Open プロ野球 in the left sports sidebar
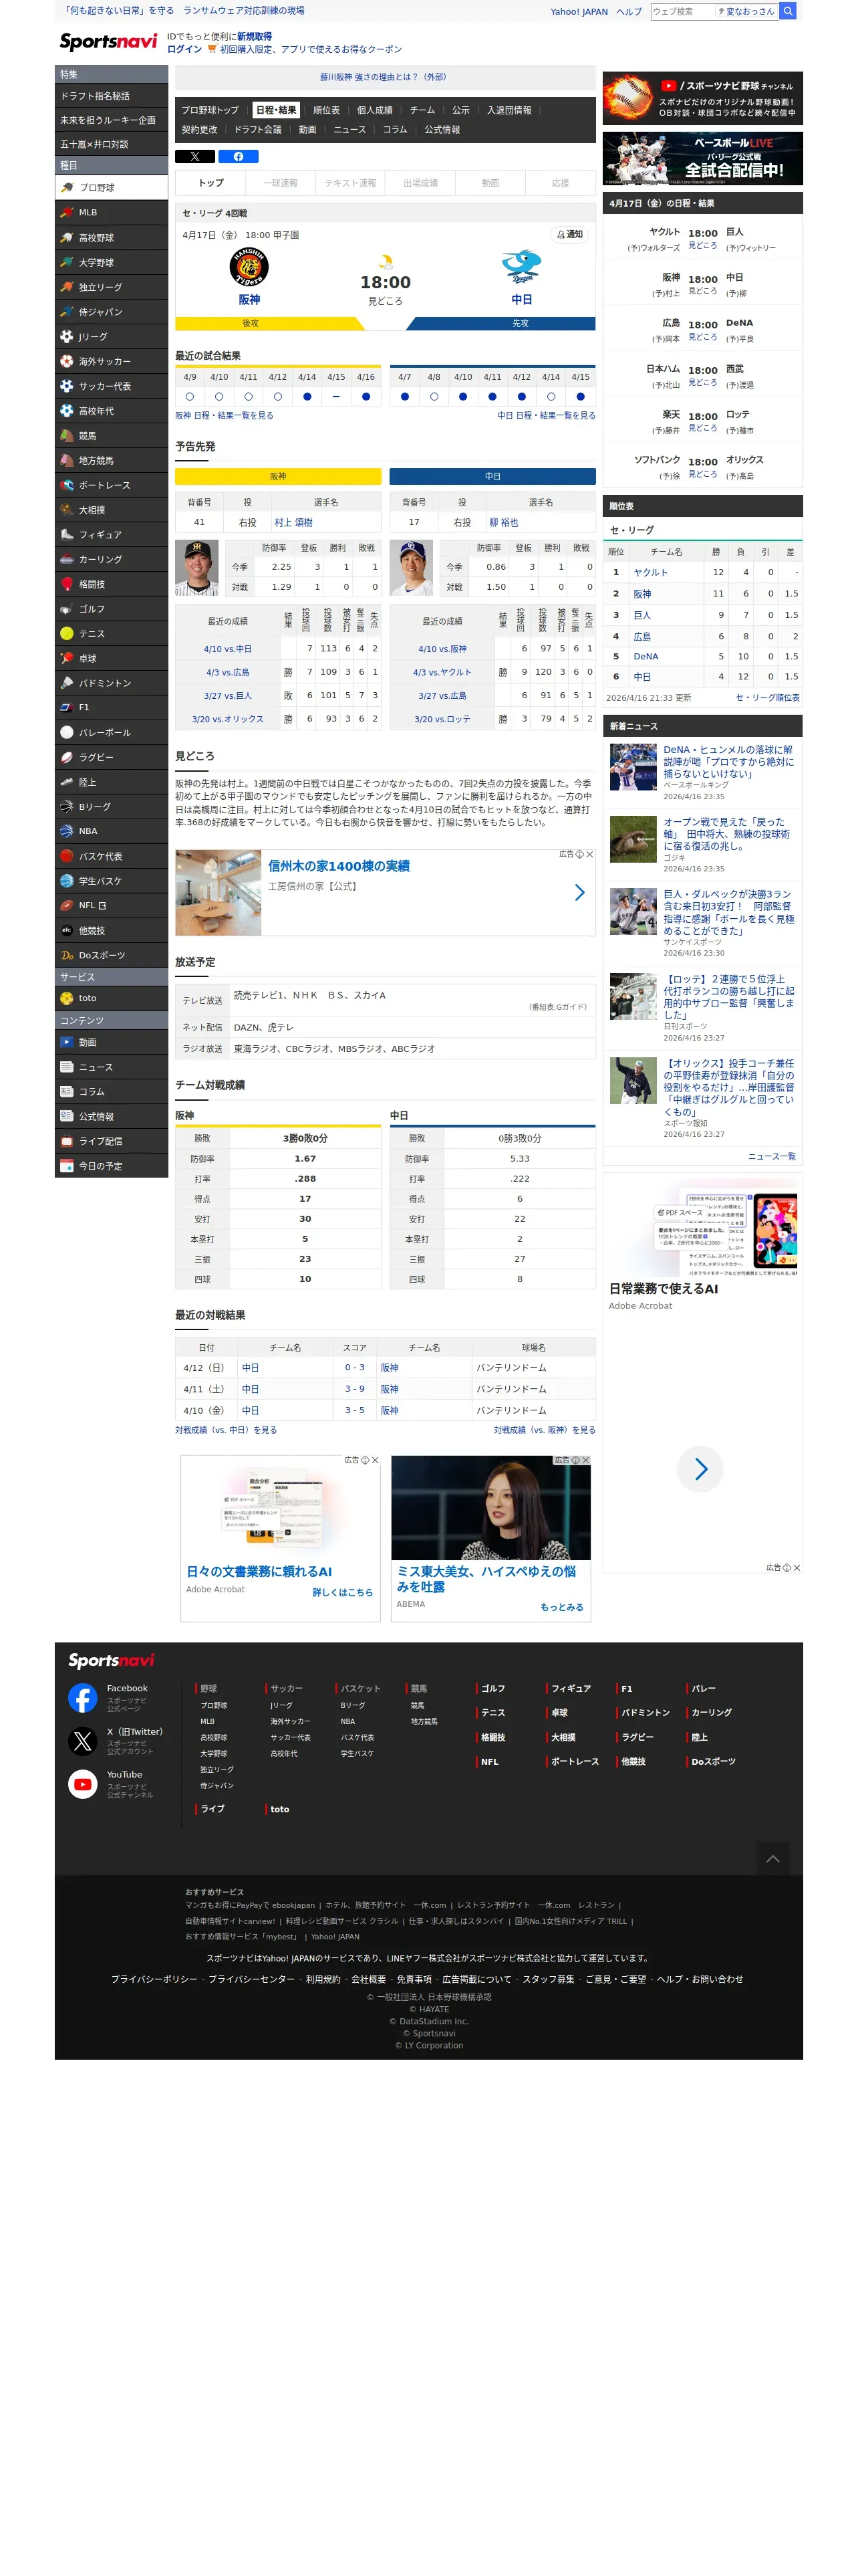The height and width of the screenshot is (2576, 858). tap(111, 187)
